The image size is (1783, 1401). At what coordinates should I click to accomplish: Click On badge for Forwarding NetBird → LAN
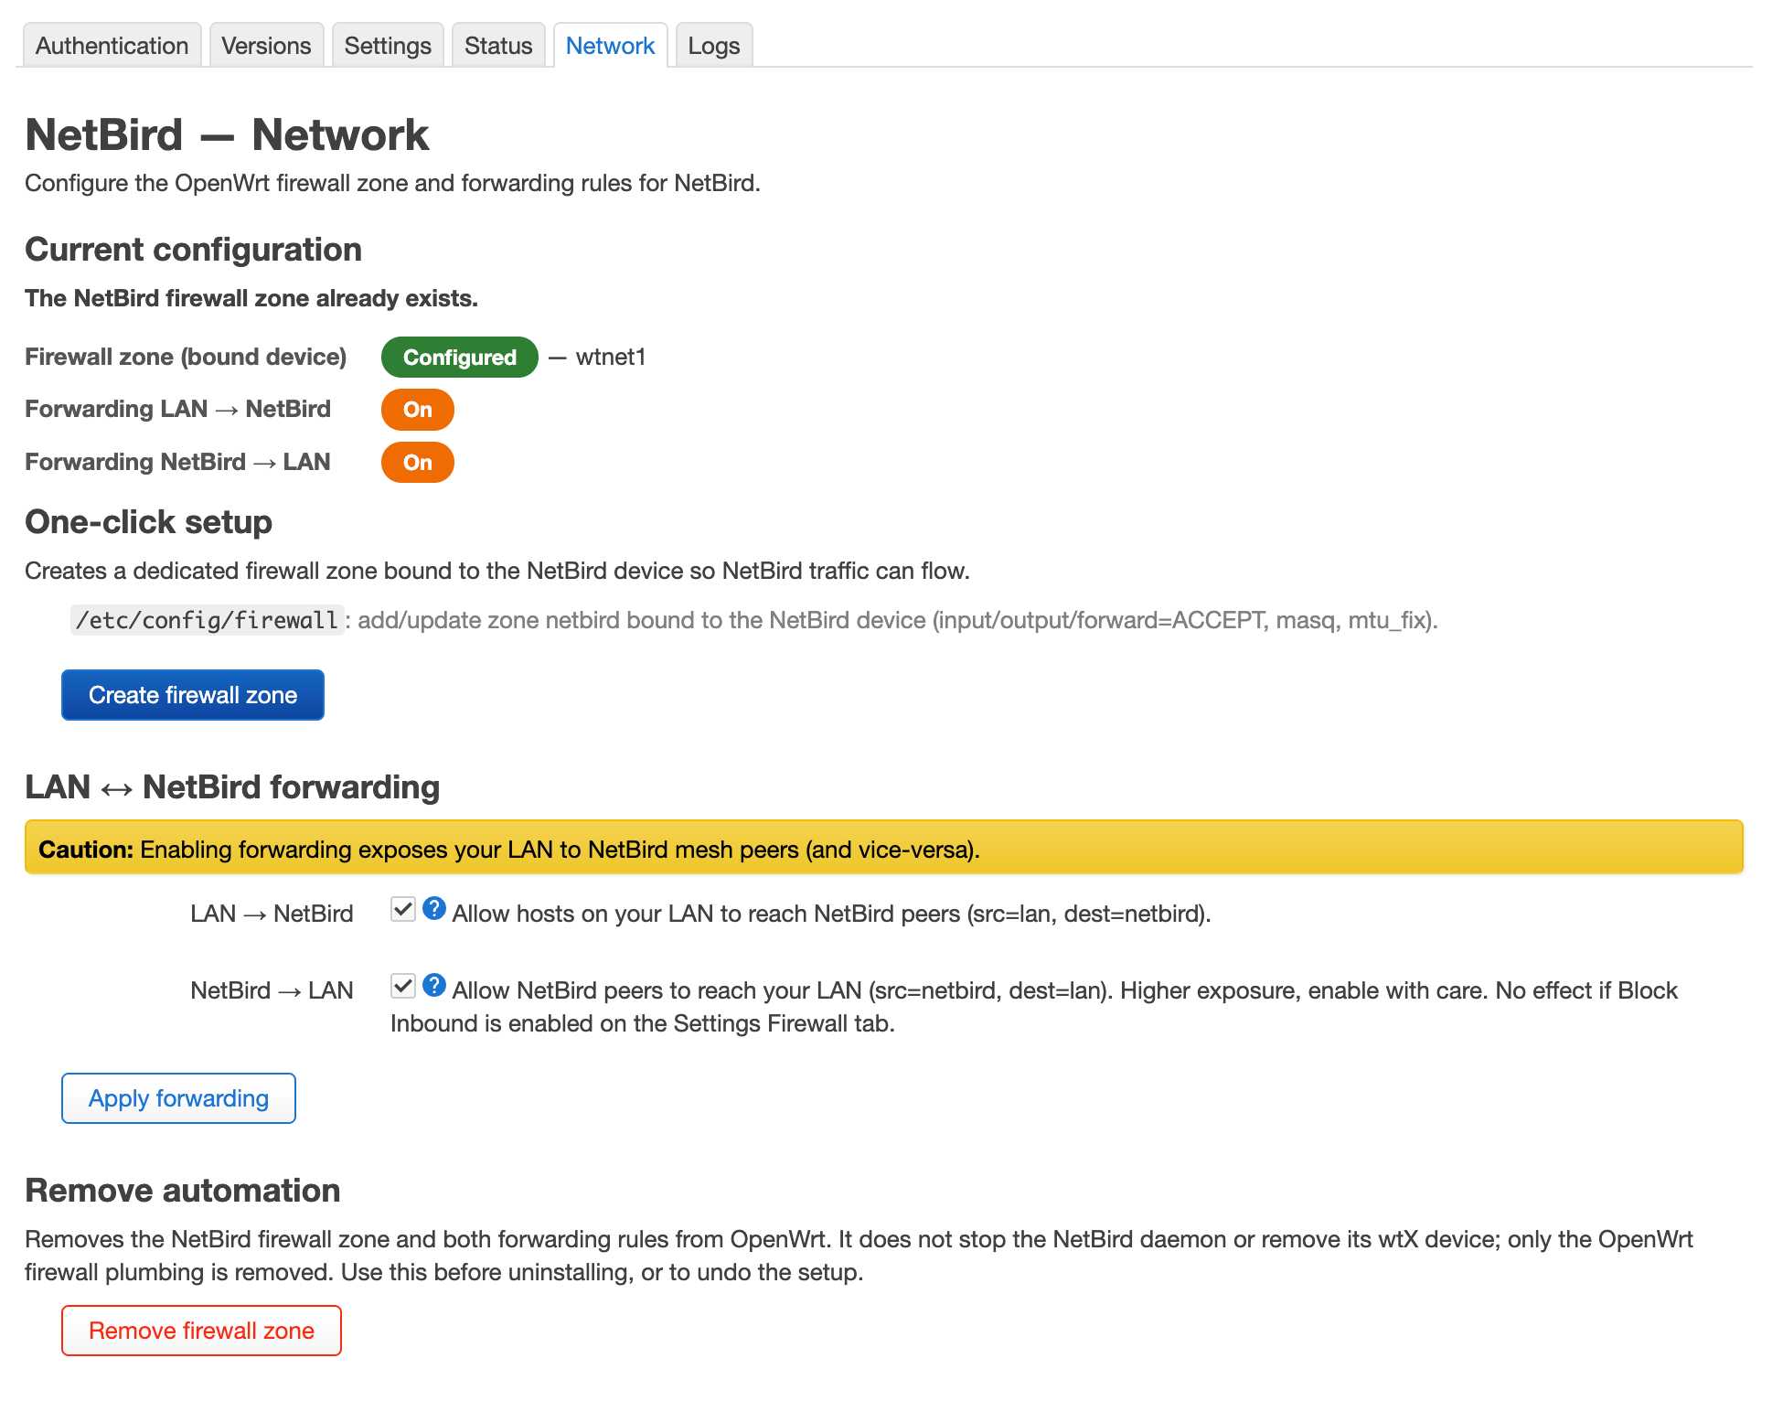click(418, 463)
